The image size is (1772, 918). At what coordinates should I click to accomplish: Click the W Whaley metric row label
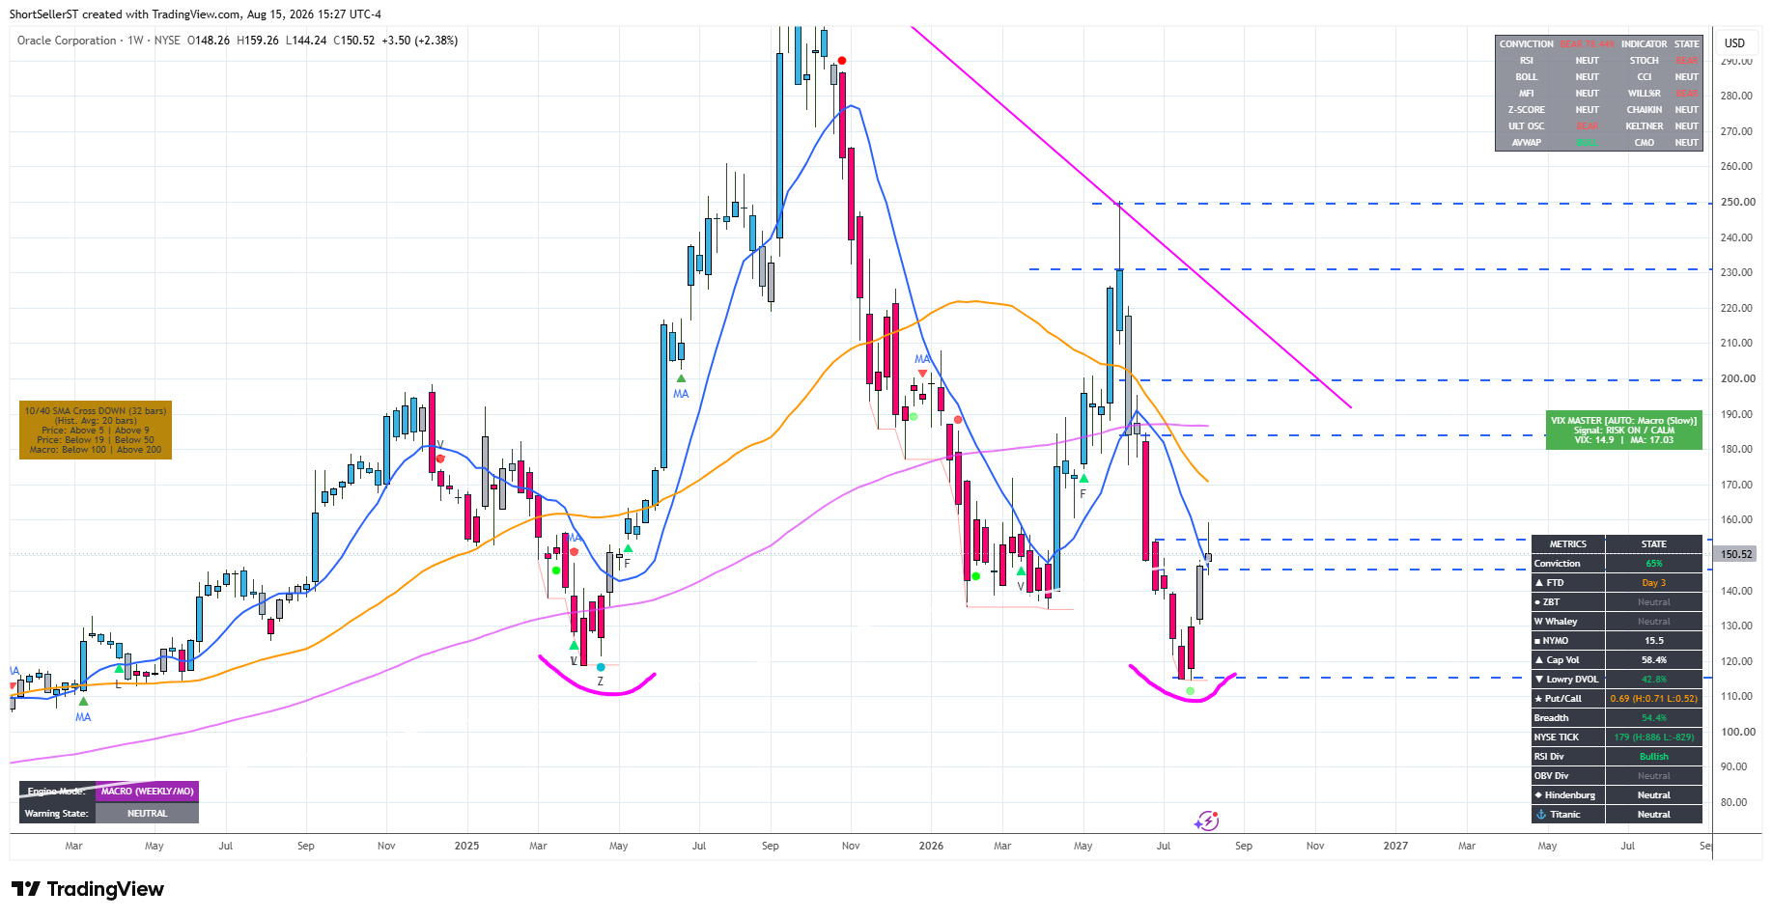pyautogui.click(x=1556, y=622)
